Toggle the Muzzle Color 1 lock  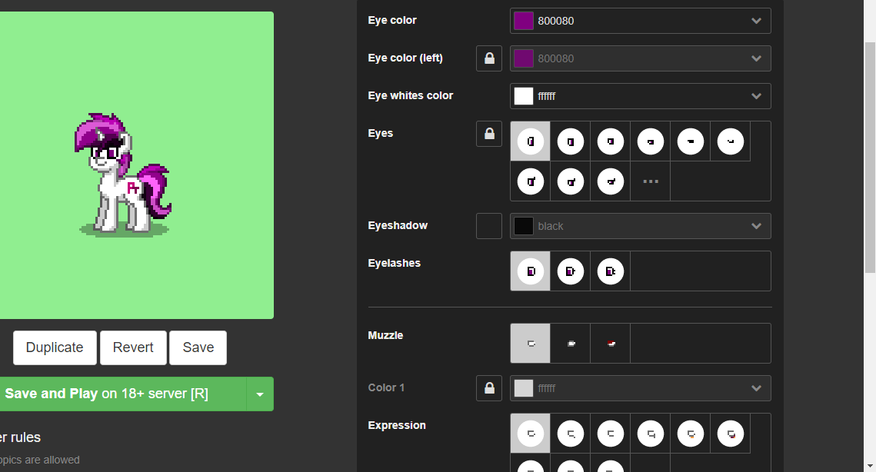489,388
